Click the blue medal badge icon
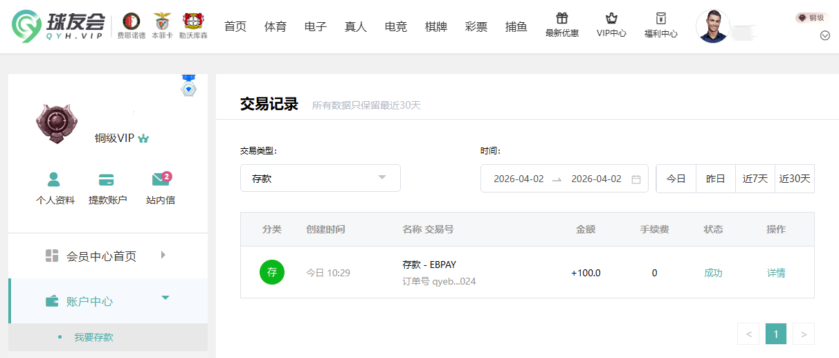This screenshot has height=358, width=839. tap(188, 87)
